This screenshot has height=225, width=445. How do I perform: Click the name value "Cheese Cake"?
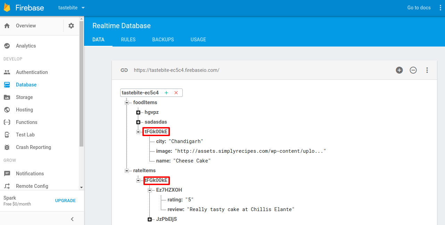click(192, 161)
